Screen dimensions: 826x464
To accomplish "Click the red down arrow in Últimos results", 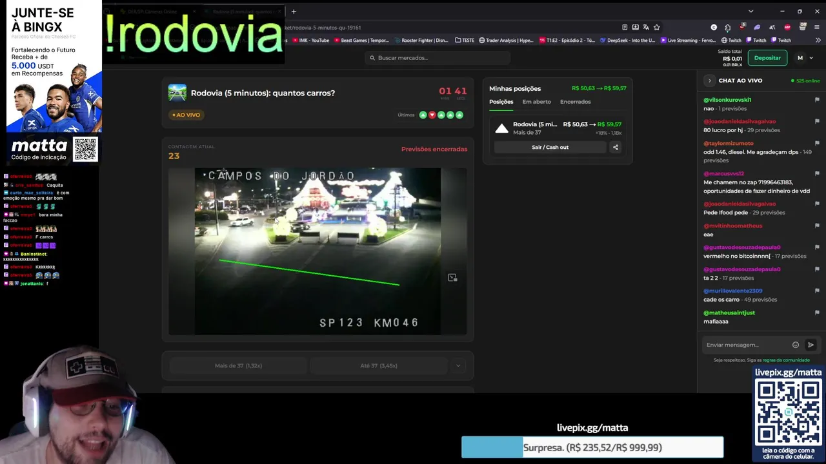I will click(432, 115).
